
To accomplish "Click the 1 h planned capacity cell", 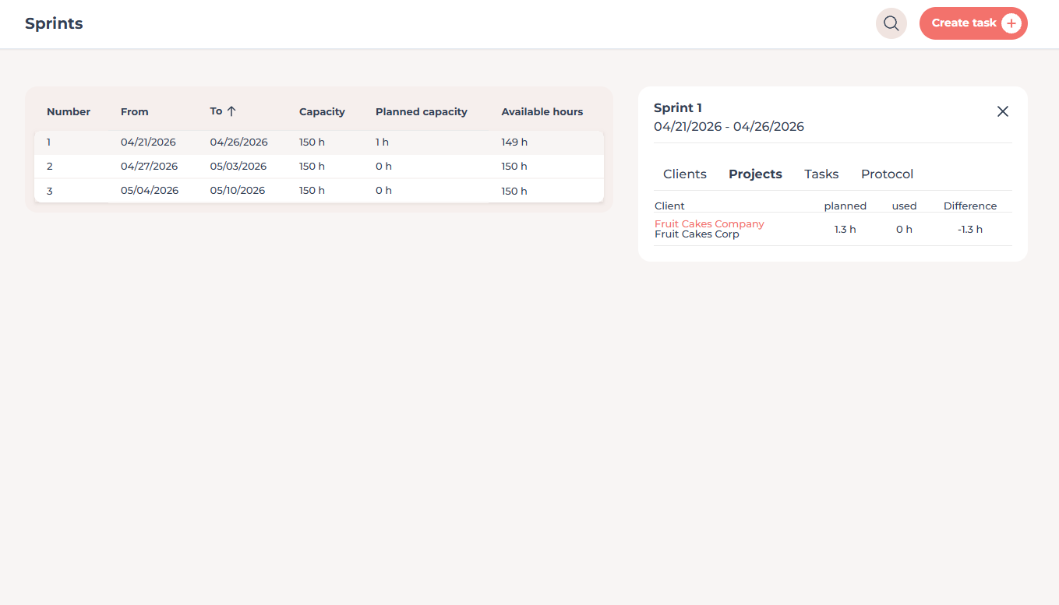I will coord(382,142).
